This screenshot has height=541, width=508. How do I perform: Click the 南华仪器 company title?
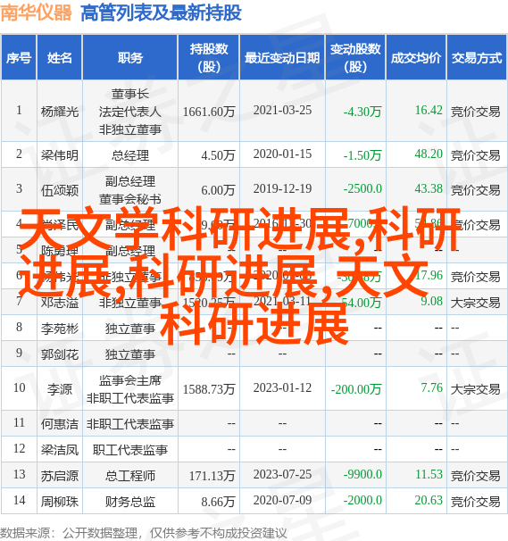click(x=37, y=13)
